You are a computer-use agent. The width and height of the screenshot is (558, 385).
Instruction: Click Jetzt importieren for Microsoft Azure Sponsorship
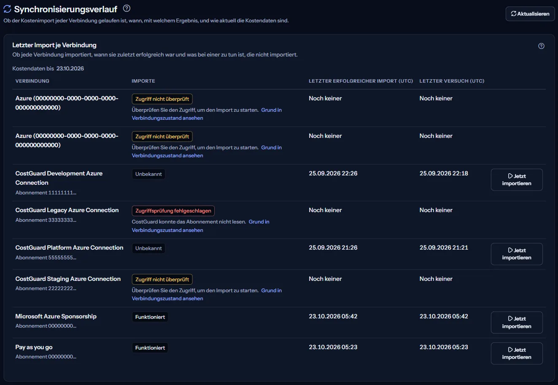517,323
